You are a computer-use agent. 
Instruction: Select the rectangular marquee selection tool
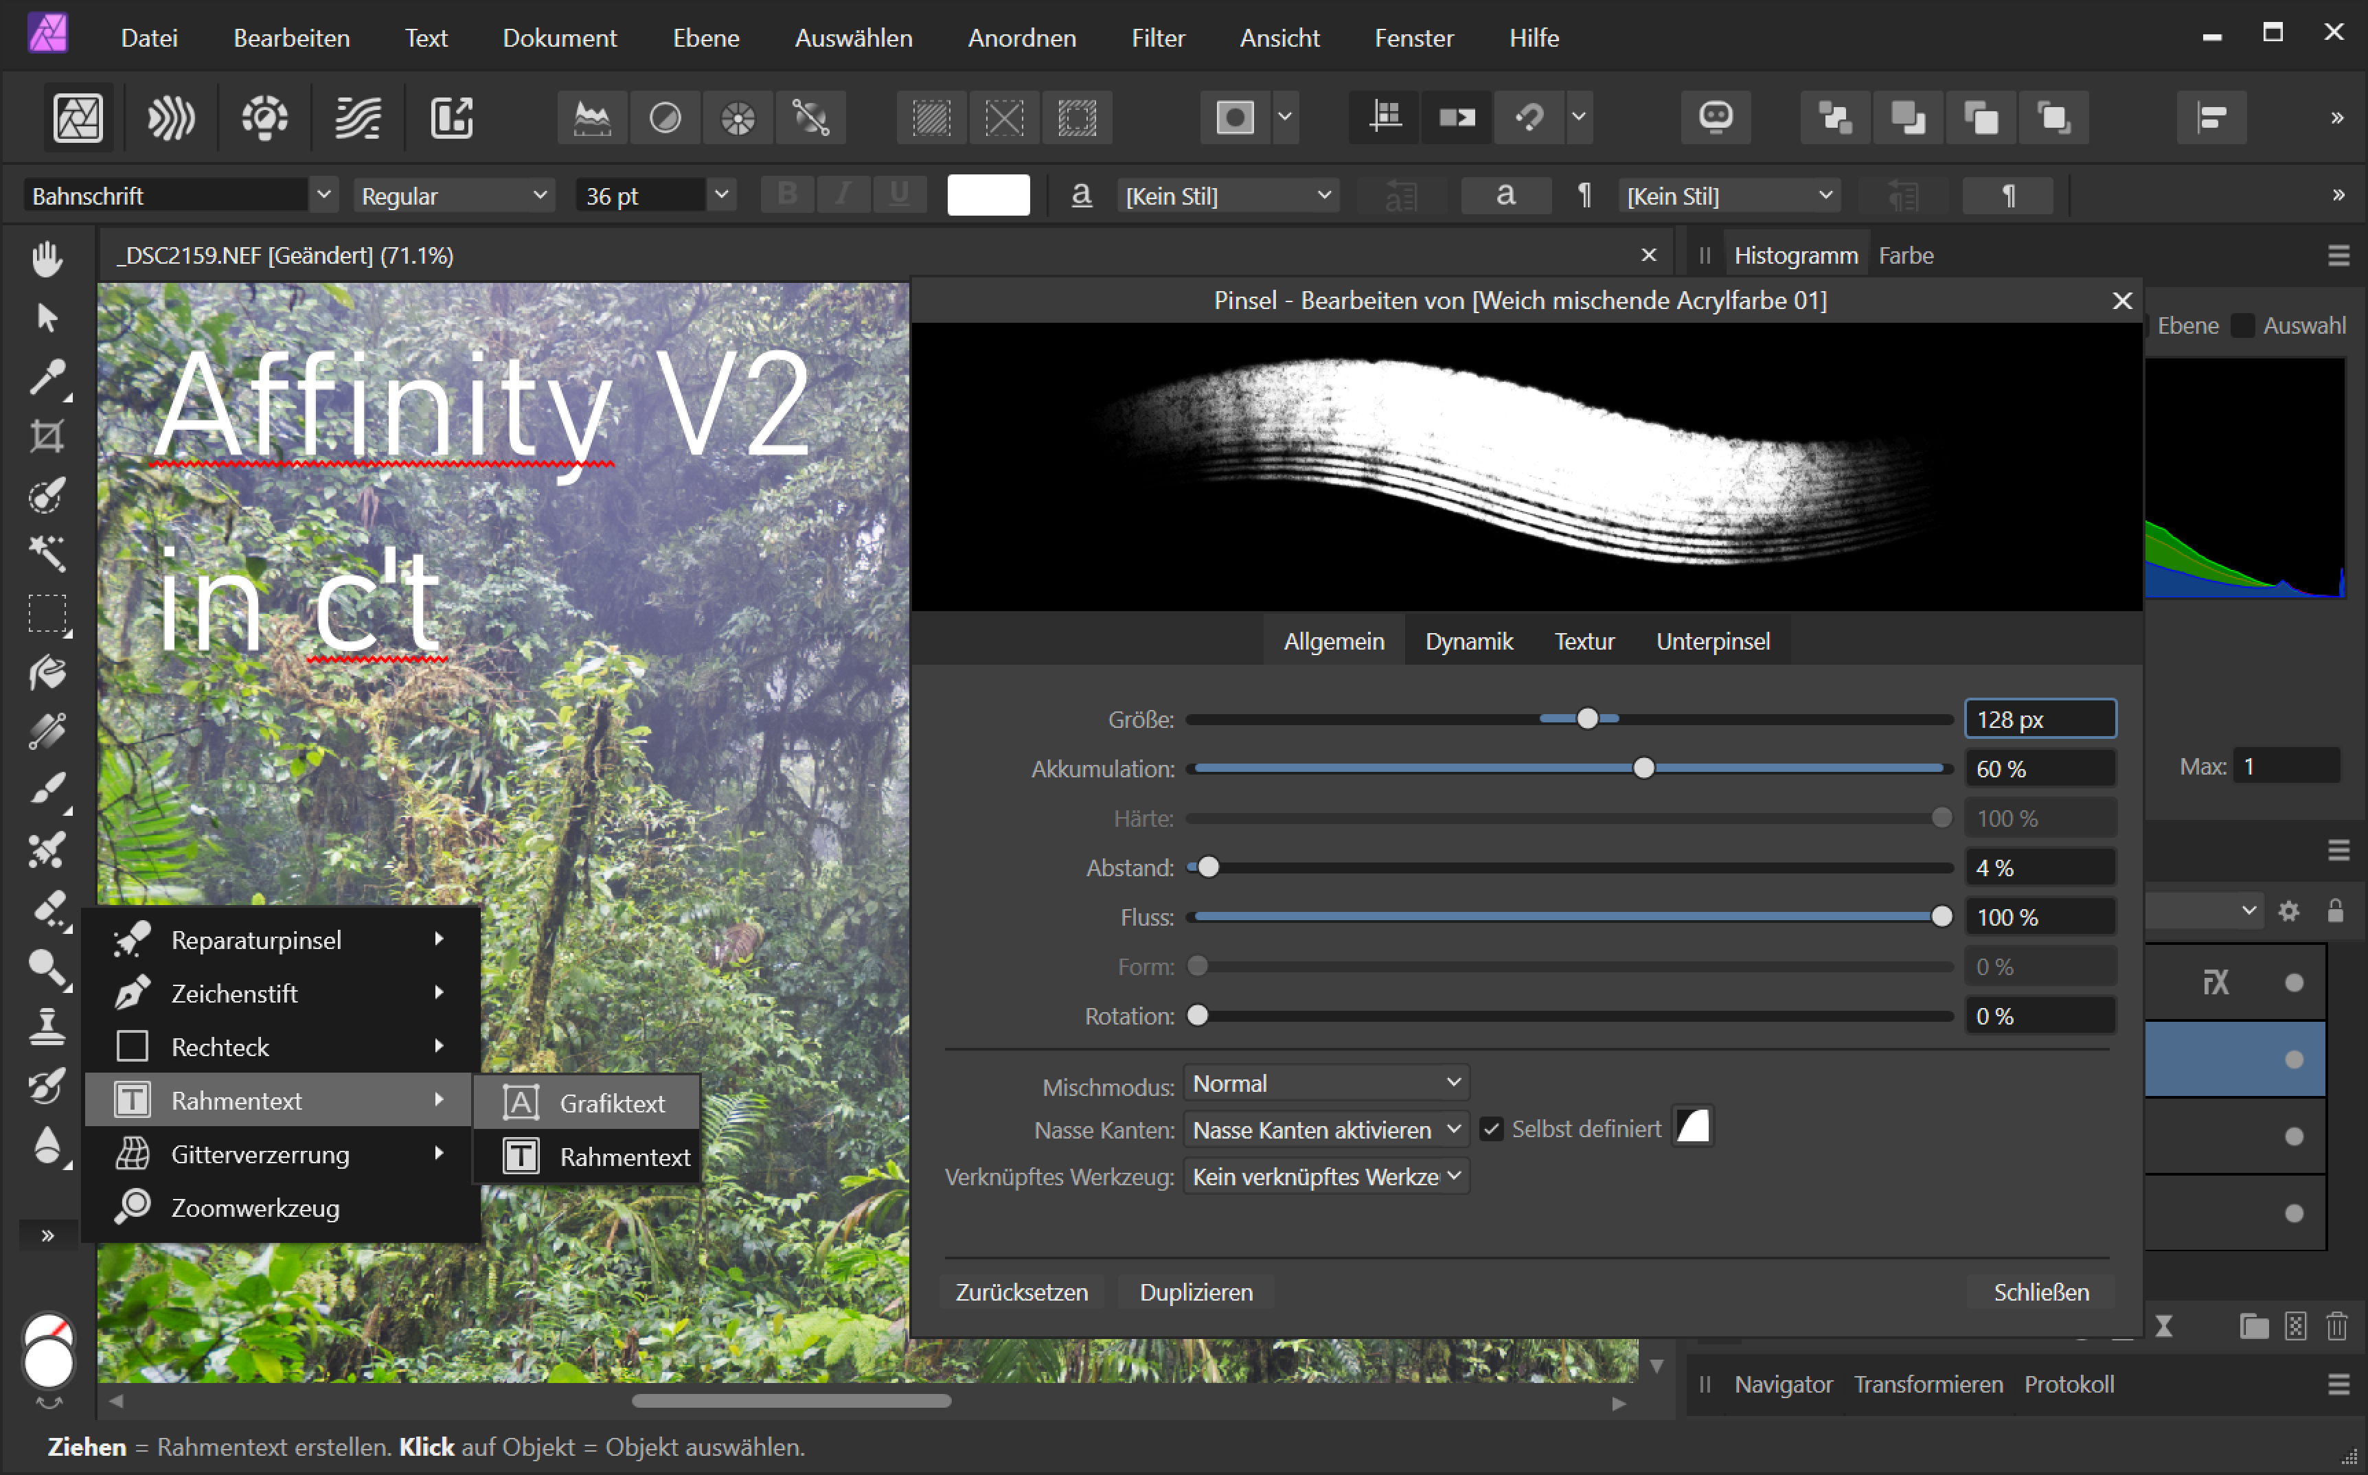pos(46,615)
